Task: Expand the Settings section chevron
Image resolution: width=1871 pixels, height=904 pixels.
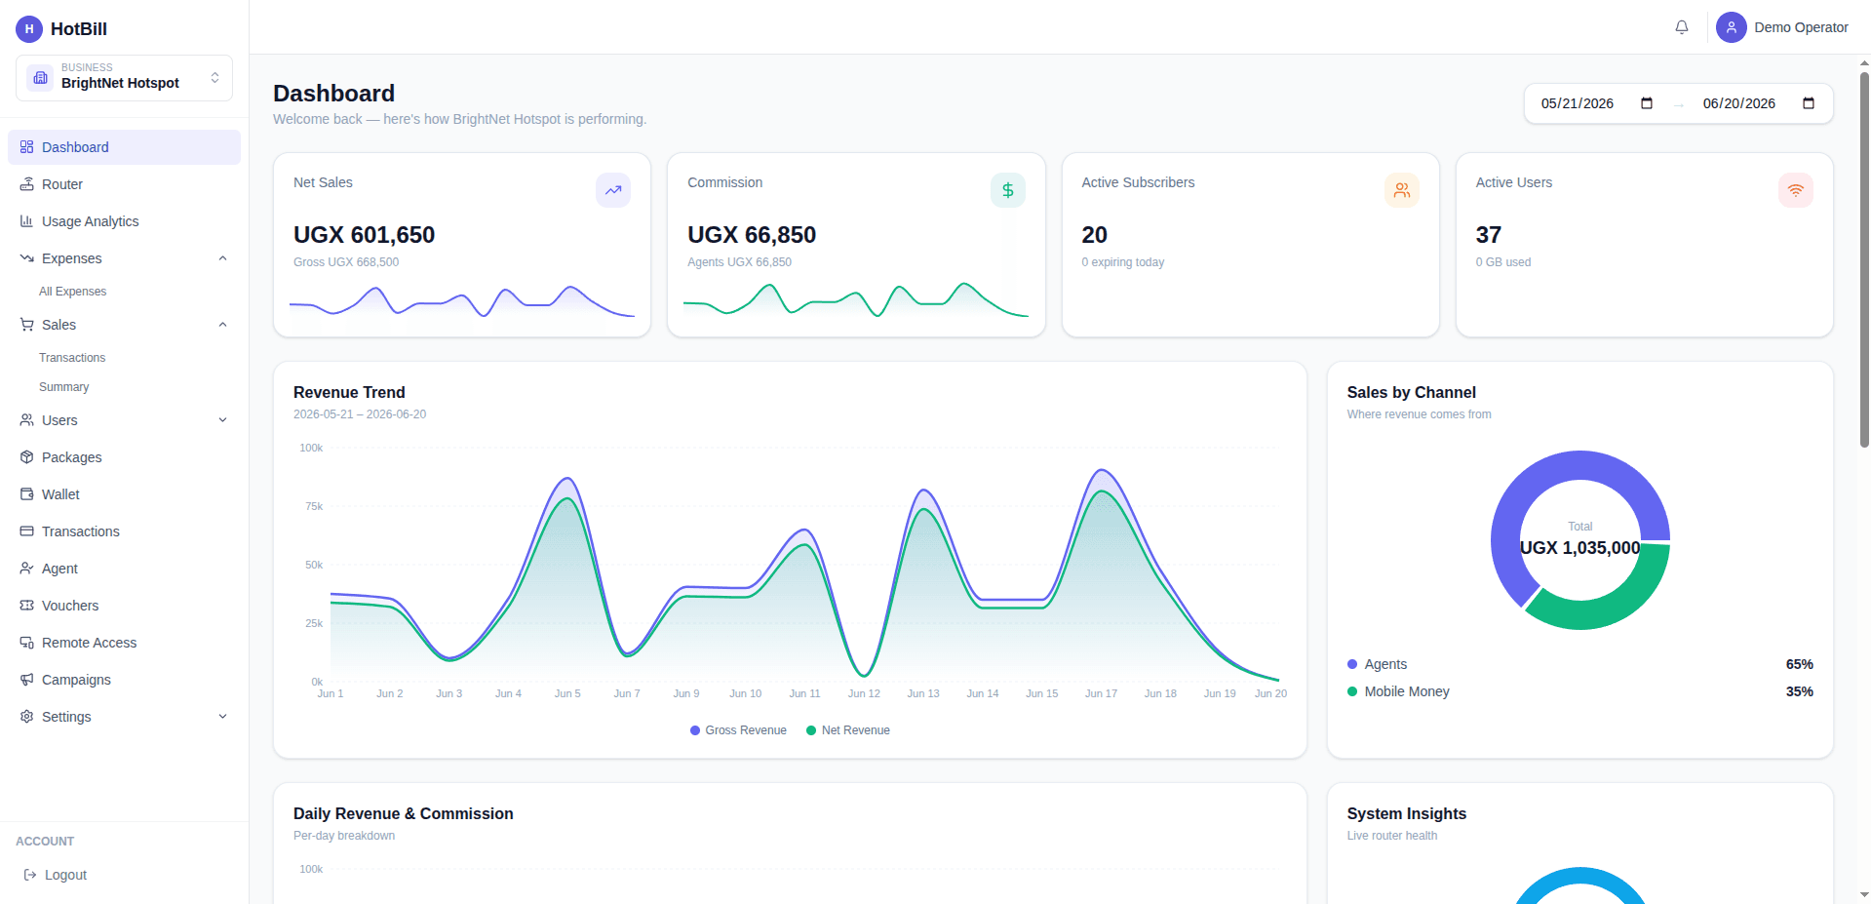Action: pos(222,717)
